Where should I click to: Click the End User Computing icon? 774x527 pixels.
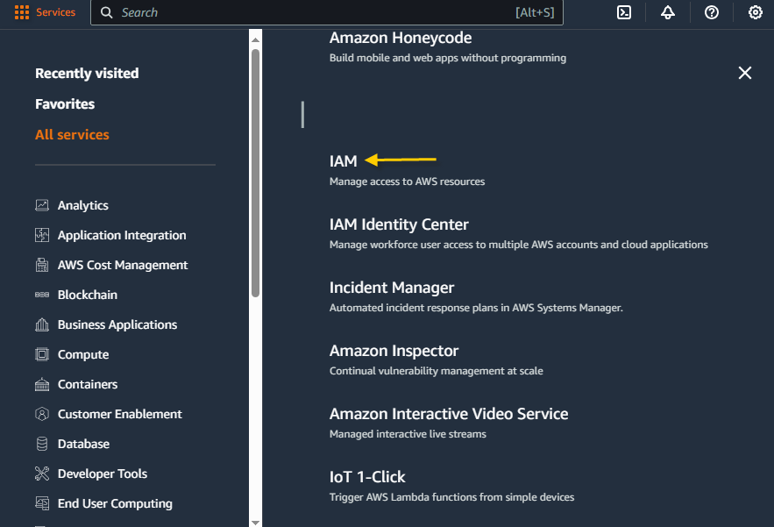42,503
